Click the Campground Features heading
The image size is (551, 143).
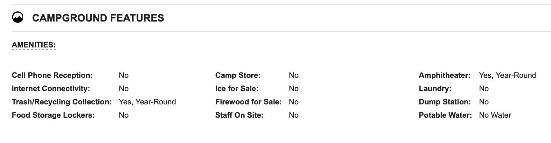pos(98,18)
